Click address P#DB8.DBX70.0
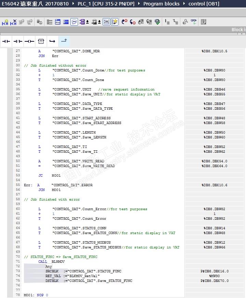Image resolution: width=246 pixels, height=299 pixels. click(x=215, y=281)
